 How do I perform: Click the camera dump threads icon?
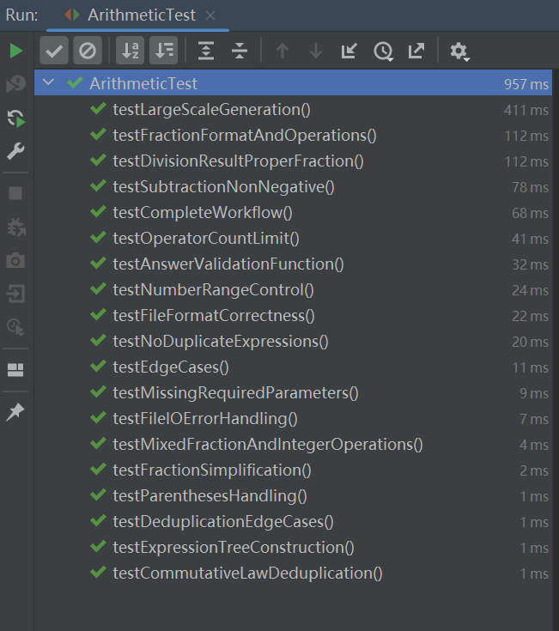(15, 260)
